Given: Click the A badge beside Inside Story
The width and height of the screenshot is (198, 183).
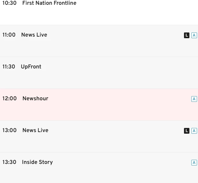Looking at the screenshot, I should coord(194,163).
